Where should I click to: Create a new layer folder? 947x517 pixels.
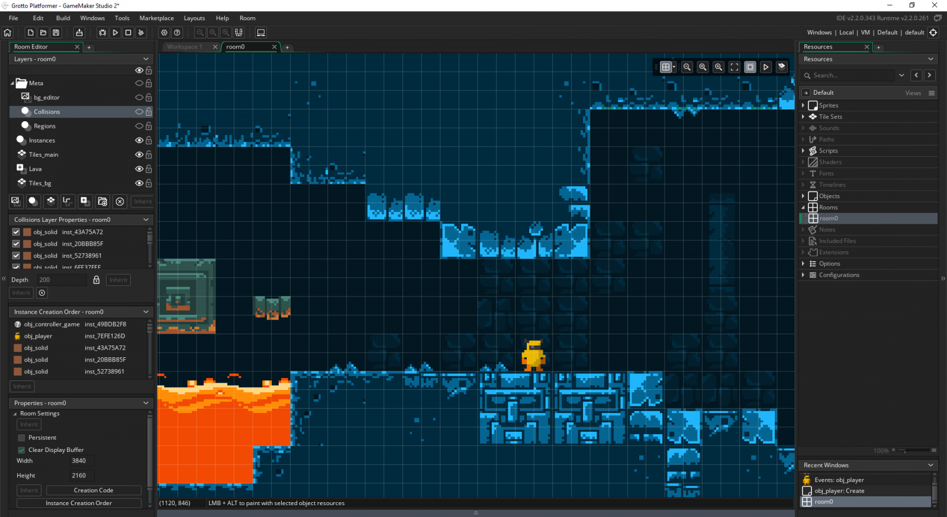(102, 201)
